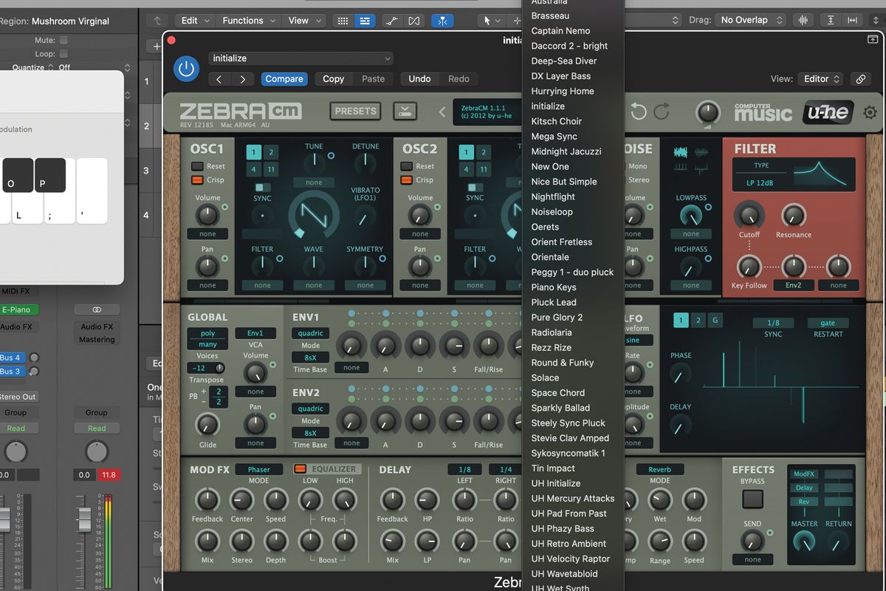This screenshot has height=591, width=886.
Task: Click the preset save icon button
Action: click(405, 112)
